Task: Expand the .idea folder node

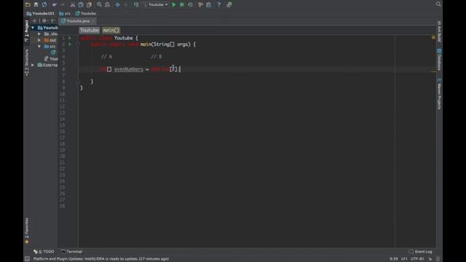Action: (x=39, y=34)
